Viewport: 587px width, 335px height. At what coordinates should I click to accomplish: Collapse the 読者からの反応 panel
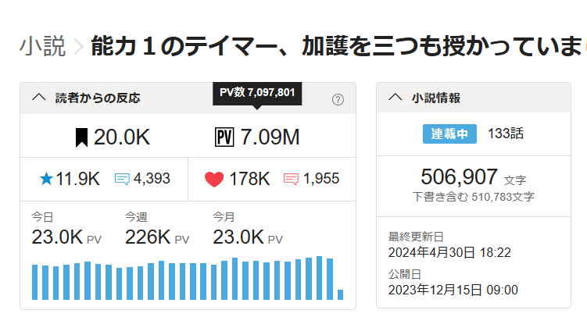pos(38,98)
